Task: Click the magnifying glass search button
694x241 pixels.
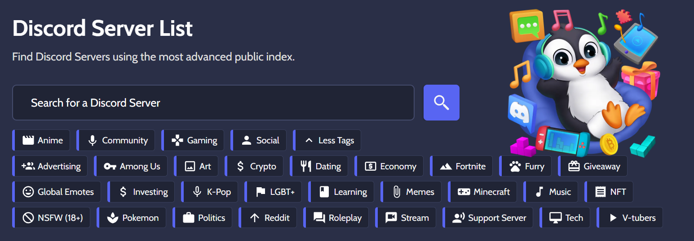Action: coord(441,103)
